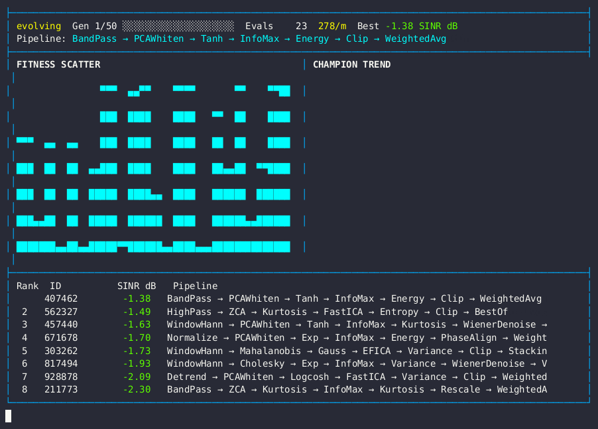Viewport: 598px width, 429px height.
Task: Click rank number 2 in the table
Action: 25,312
